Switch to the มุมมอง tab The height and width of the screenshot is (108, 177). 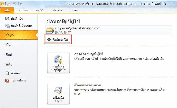pyautogui.click(x=74, y=10)
